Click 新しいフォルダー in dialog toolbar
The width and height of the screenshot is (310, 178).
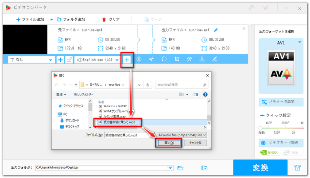point(84,95)
